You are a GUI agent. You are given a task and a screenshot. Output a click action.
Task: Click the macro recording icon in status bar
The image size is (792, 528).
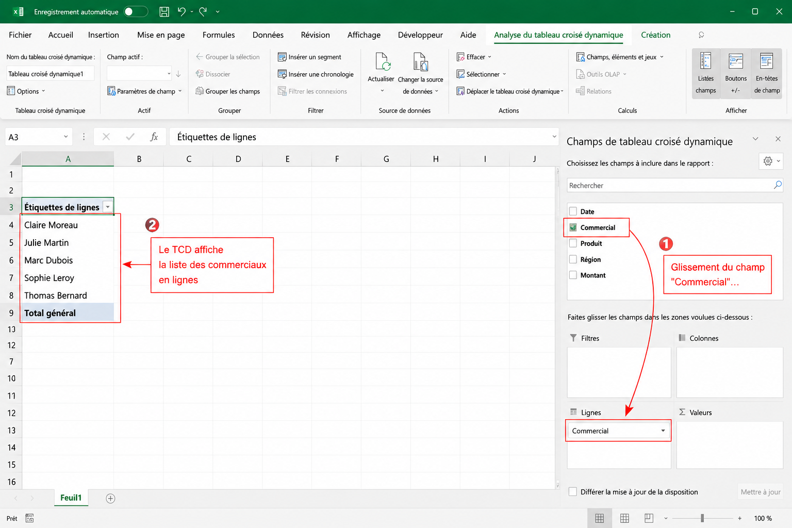pyautogui.click(x=29, y=518)
